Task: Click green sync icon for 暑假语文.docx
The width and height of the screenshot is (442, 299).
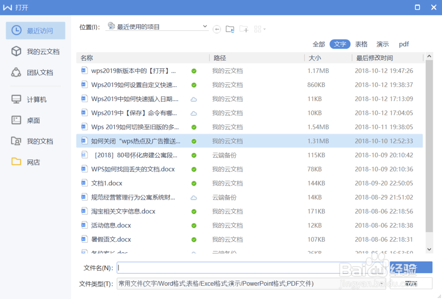Action: [x=194, y=240]
